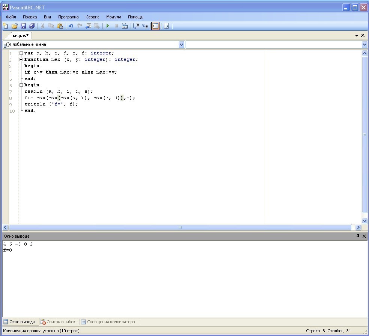Screen dimensions: 369x336
Task: Save the file with the floppy icon
Action: pyautogui.click(x=23, y=26)
